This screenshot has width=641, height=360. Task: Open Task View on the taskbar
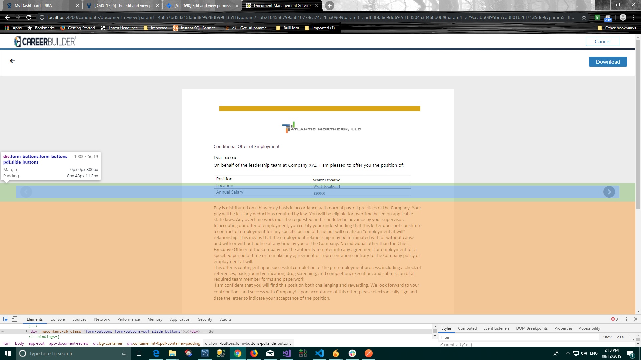coord(139,353)
